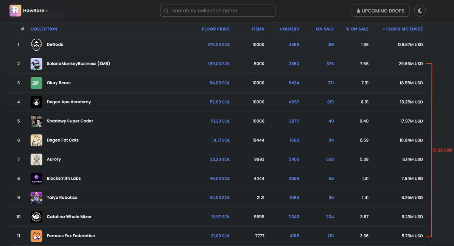
Task: Open the Blocksmith Labs collection name
Action: (64, 178)
